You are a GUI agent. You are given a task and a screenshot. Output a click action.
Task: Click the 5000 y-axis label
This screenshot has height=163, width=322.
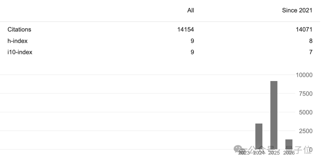305,113
